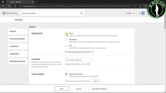The width and height of the screenshot is (166, 93).
Task: Click Still seeing inappropriate content link
Action: click(78, 52)
